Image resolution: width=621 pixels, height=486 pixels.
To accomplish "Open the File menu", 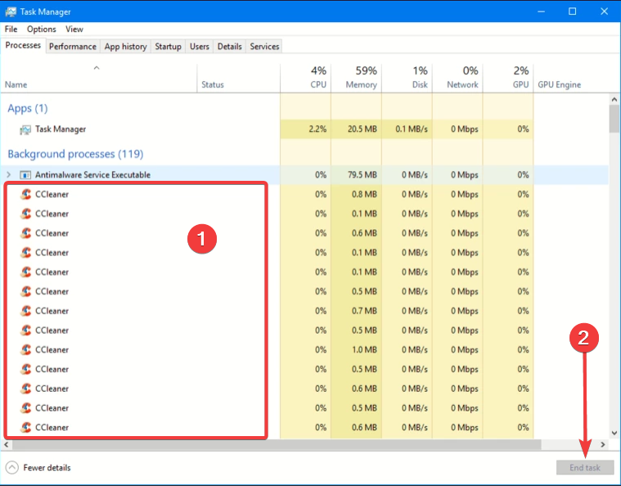I will [x=11, y=29].
